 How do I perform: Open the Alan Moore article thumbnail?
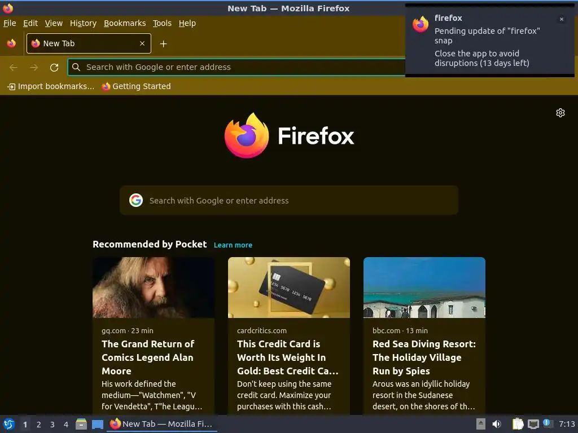154,288
